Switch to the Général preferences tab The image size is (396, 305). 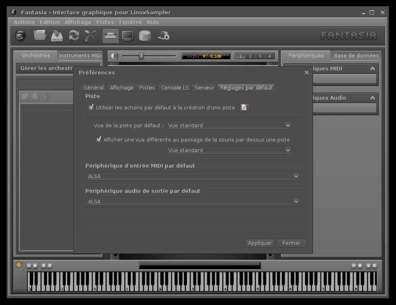point(94,87)
